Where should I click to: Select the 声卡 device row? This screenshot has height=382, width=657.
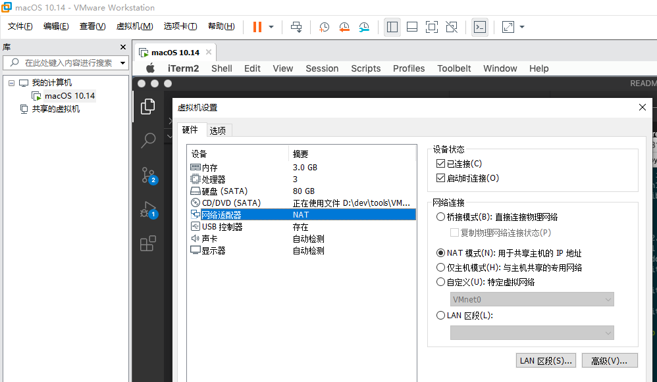tap(302, 239)
